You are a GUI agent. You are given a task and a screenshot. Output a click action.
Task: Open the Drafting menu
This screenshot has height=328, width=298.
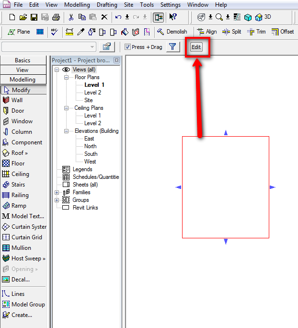(107, 5)
